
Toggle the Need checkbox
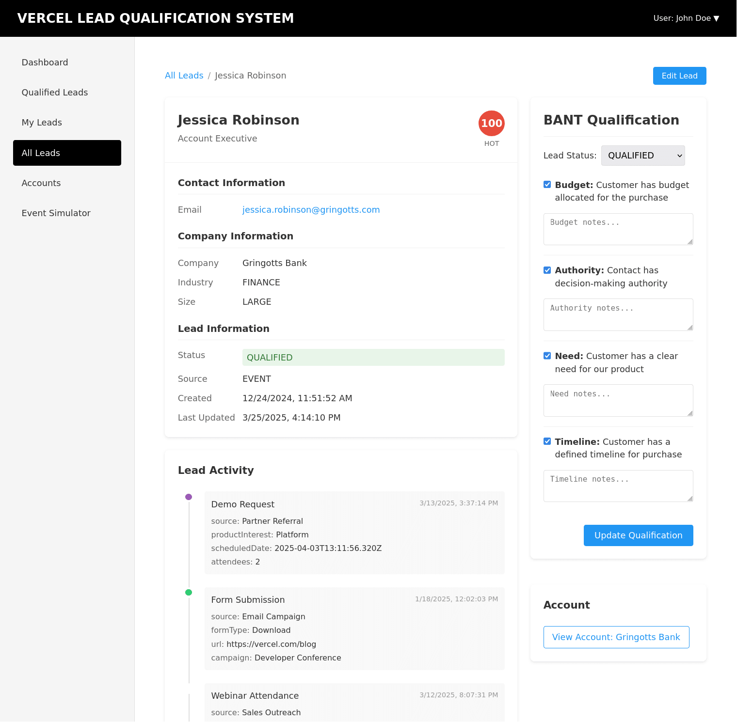click(x=547, y=356)
